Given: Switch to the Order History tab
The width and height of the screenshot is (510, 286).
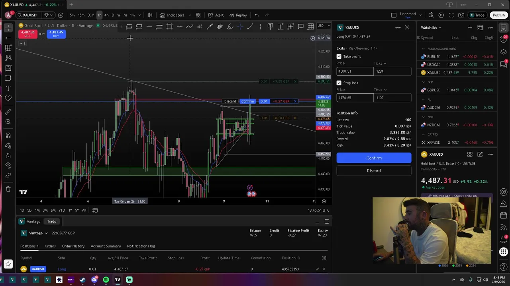Looking at the screenshot, I should pos(73,246).
